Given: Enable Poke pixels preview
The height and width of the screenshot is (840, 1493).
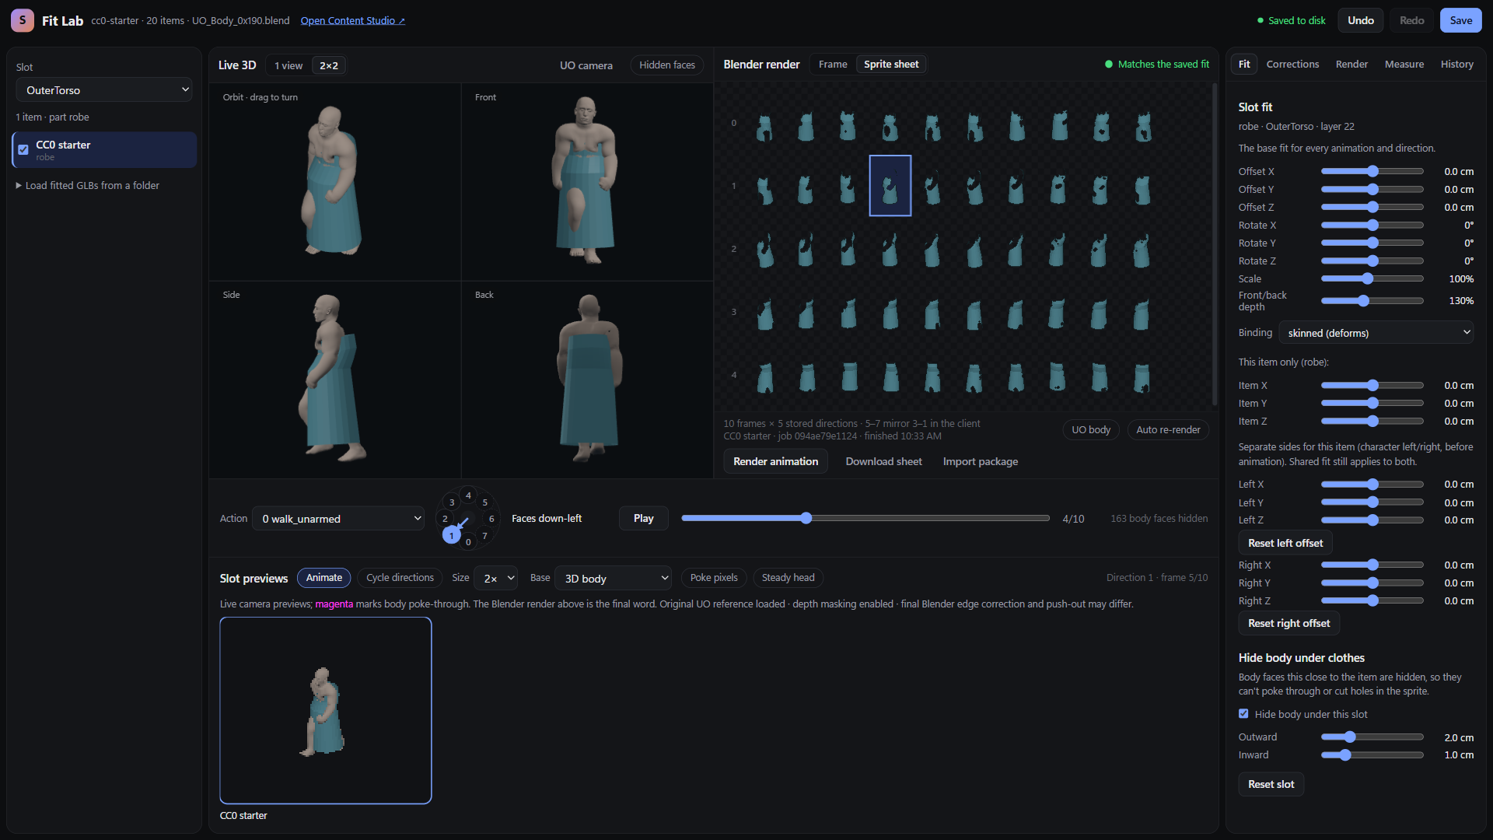Looking at the screenshot, I should click(x=714, y=578).
